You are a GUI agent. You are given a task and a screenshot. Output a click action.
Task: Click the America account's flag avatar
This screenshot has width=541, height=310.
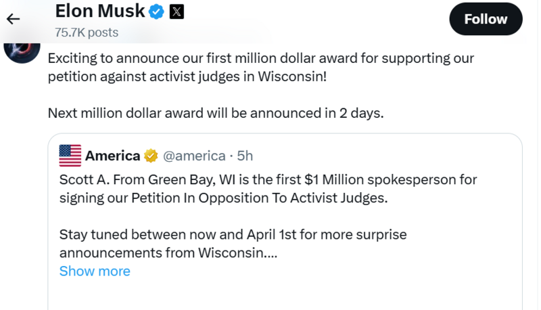pos(70,156)
